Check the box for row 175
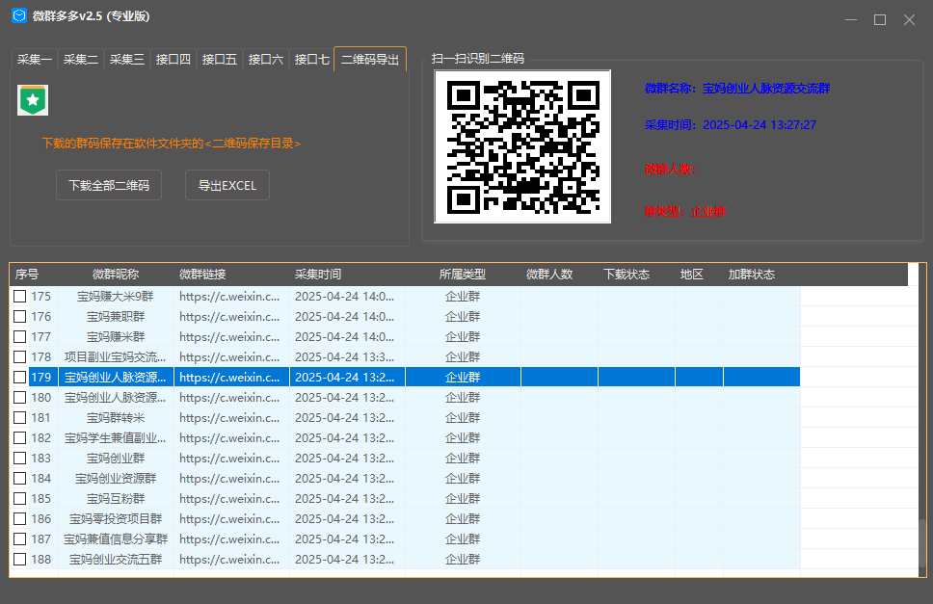The width and height of the screenshot is (933, 604). point(20,296)
